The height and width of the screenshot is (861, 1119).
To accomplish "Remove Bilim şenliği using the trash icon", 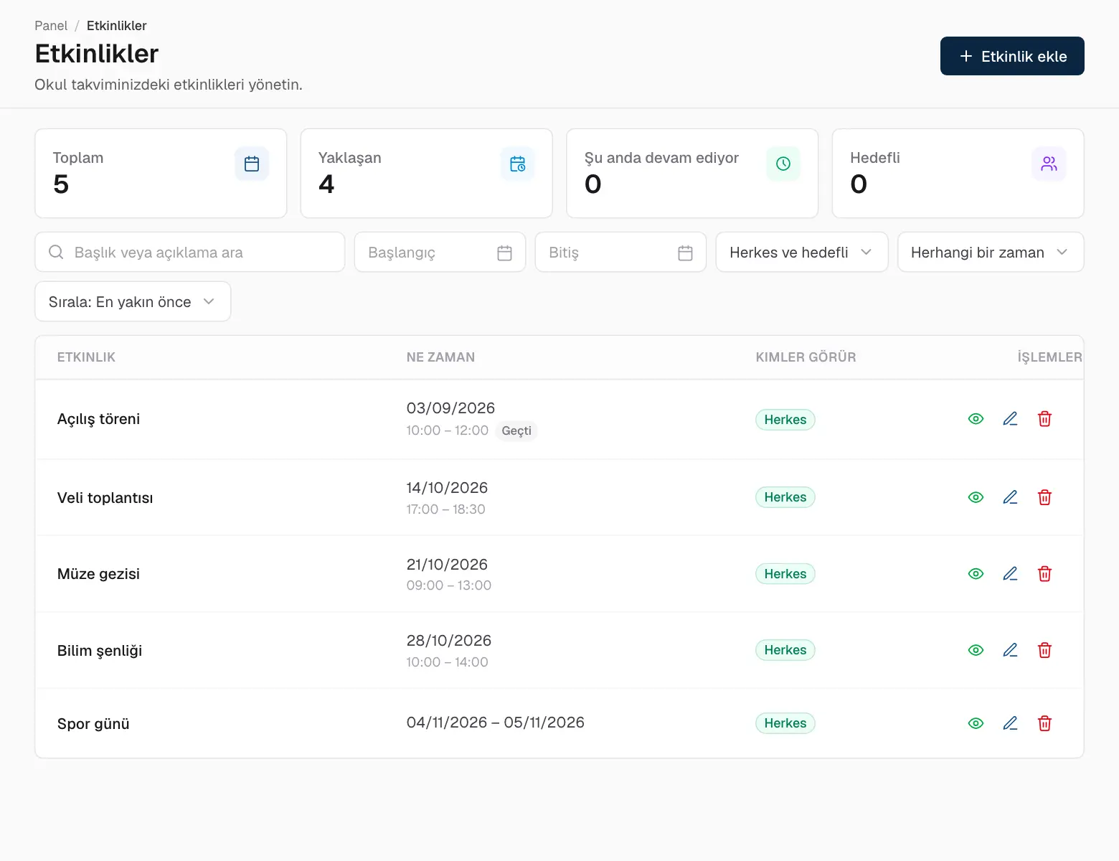I will (x=1044, y=650).
